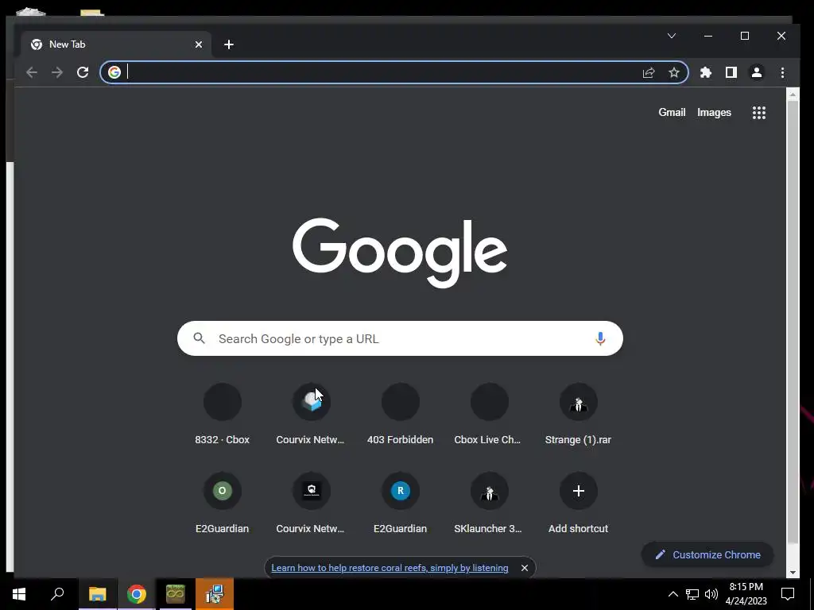Open the Customize Chrome button

click(707, 555)
